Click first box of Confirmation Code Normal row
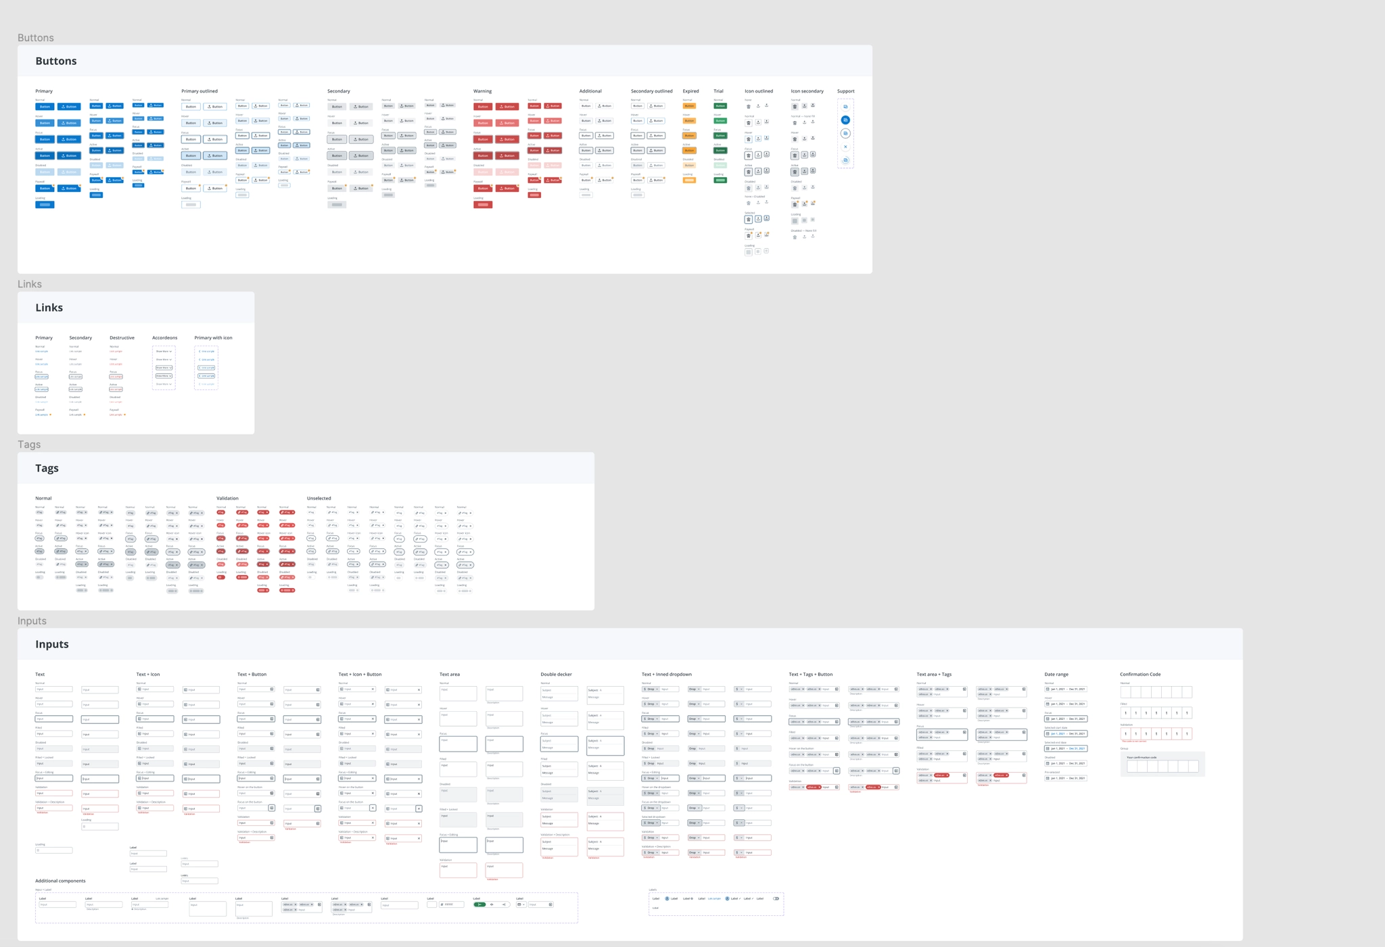The width and height of the screenshot is (1385, 947). [1125, 692]
